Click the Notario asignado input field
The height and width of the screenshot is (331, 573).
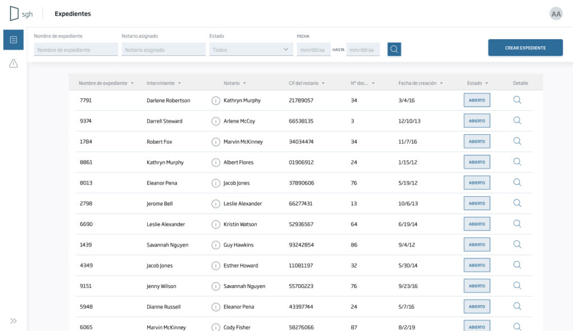[163, 49]
